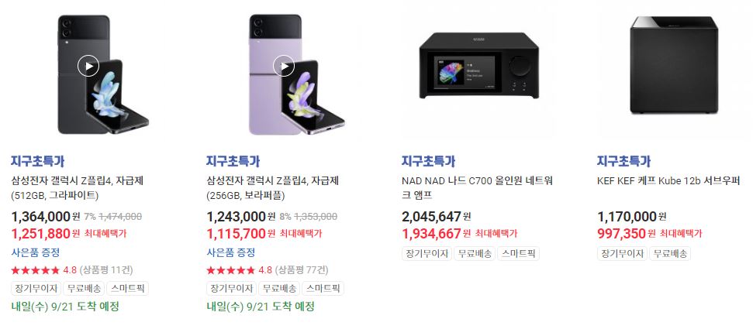Open Galaxy Z Flip4 512GB 그라파이트 title

(78, 188)
